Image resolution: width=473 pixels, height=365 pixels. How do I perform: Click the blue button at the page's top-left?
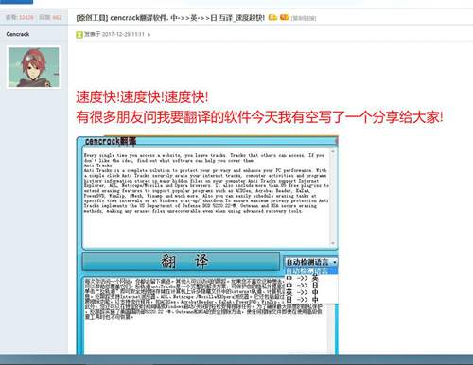pyautogui.click(x=16, y=2)
